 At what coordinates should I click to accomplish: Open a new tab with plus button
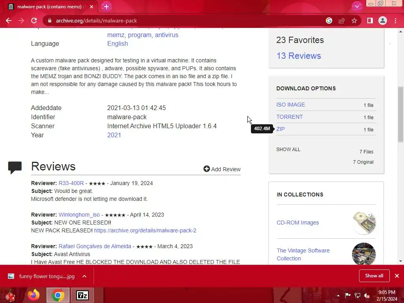pos(107,7)
